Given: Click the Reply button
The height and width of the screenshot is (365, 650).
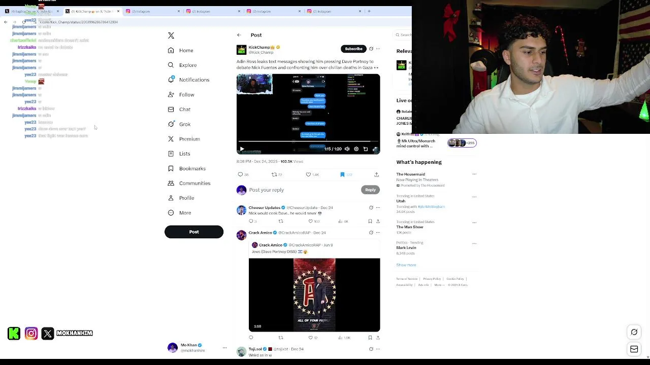Looking at the screenshot, I should [x=370, y=190].
